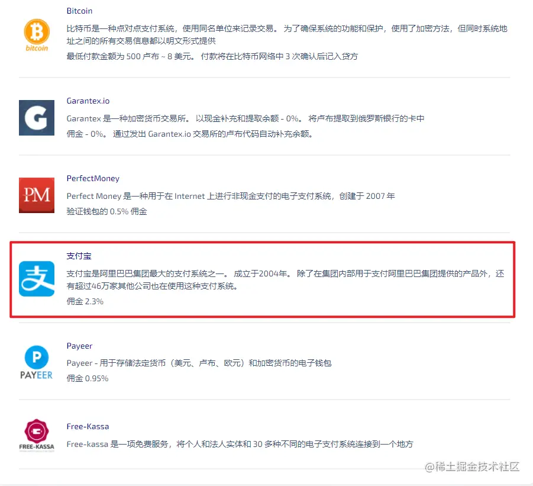Click Garantex '佣金 - 0%' description line
The width and height of the screenshot is (533, 486).
point(190,134)
